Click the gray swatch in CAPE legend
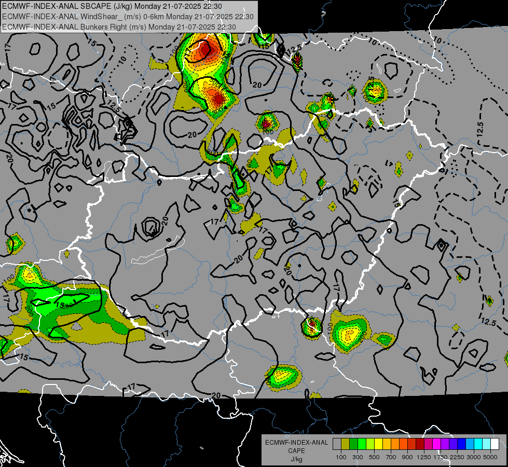508x467 pixels. point(337,444)
